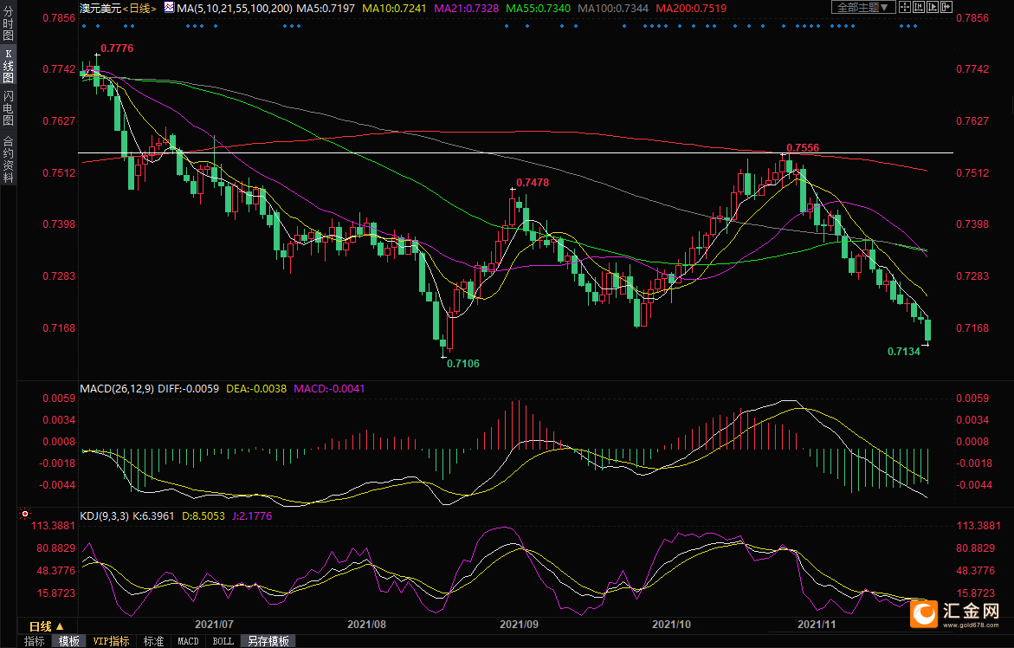This screenshot has width=1014, height=648.
Task: Select the 模板 bottom tab
Action: [x=69, y=641]
